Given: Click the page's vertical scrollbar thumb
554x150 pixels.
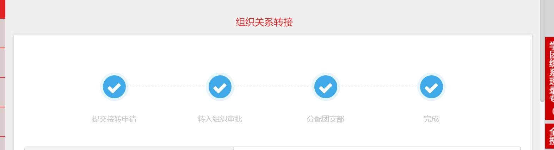Looking at the screenshot, I should pos(542,51).
